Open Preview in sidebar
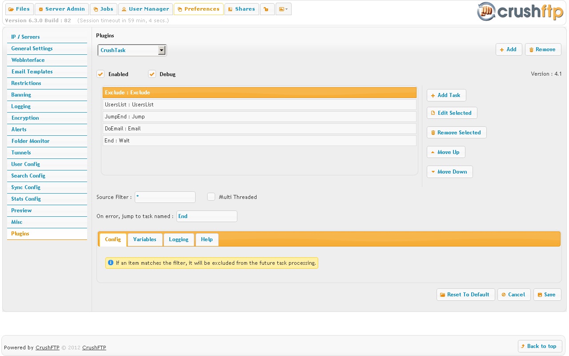 click(47, 210)
